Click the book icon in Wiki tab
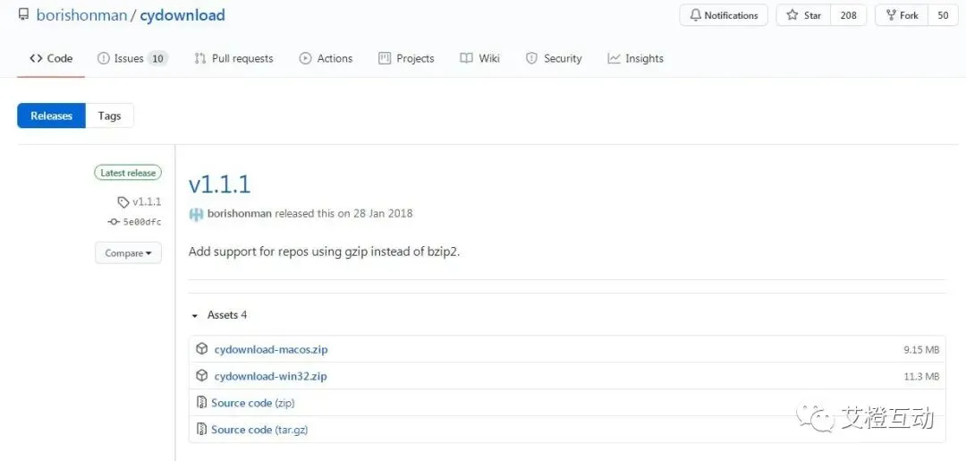Viewport: 966px width, 461px height. click(x=466, y=58)
